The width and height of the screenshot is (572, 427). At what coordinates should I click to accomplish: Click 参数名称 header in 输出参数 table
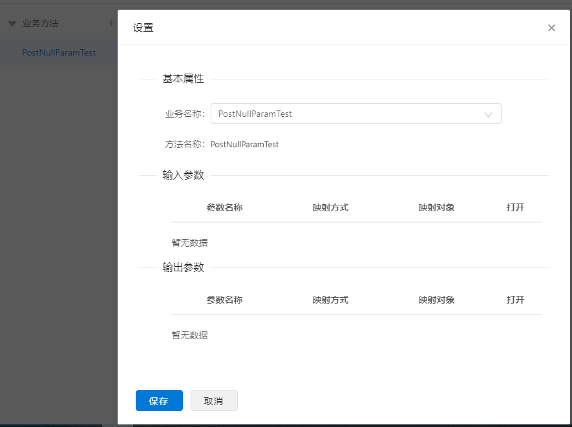click(224, 300)
